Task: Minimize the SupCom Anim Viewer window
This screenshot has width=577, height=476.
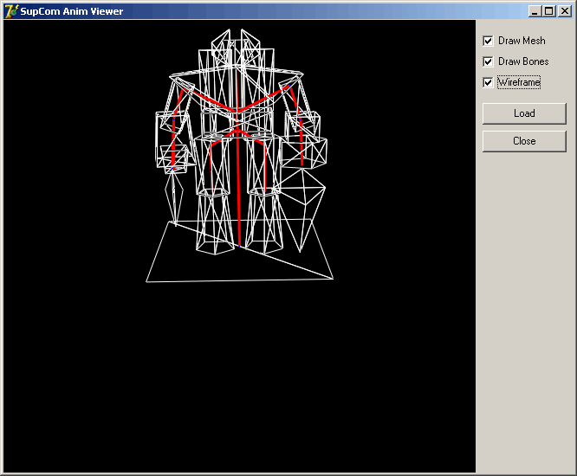Action: pyautogui.click(x=535, y=11)
